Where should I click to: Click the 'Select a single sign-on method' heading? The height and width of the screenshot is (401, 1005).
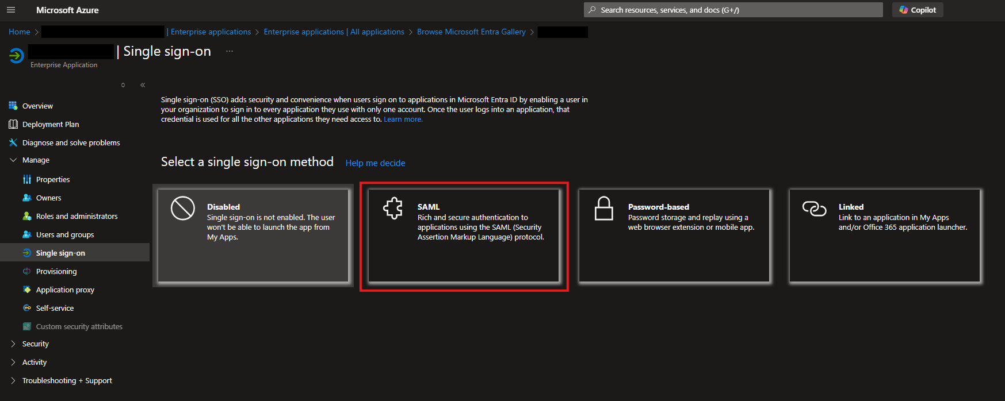tap(247, 162)
